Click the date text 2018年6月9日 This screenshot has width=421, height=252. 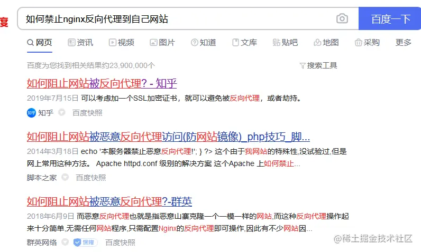tap(50, 216)
